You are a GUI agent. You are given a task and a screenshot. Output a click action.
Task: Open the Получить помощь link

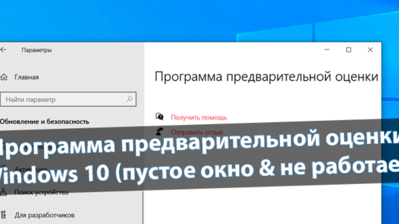point(199,118)
